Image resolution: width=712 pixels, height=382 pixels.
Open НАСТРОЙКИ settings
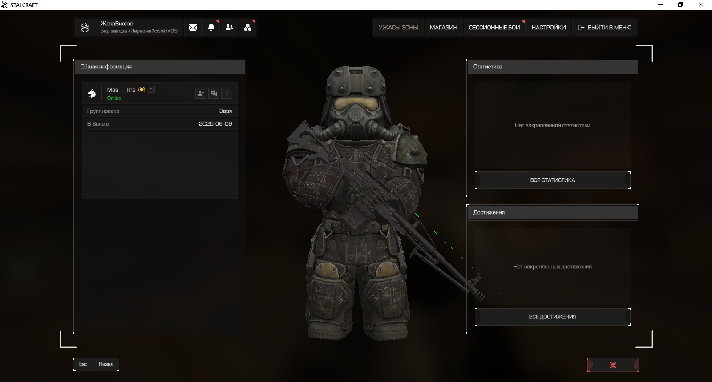pyautogui.click(x=549, y=28)
